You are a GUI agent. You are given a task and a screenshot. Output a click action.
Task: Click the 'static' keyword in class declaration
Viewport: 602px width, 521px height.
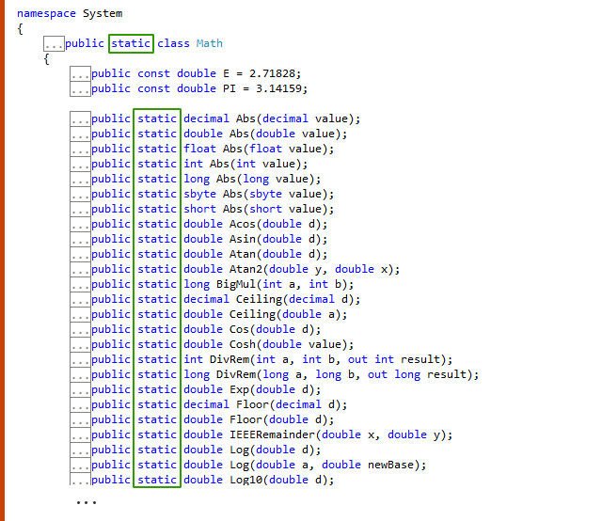(x=131, y=43)
